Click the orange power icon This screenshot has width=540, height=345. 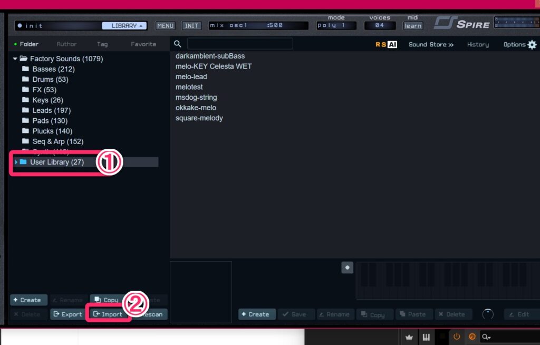point(457,337)
